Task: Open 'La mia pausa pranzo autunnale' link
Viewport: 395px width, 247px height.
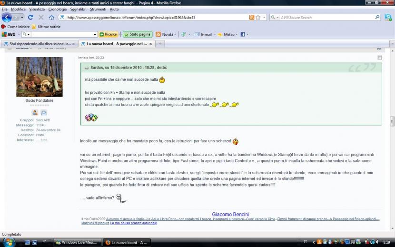Action: (x=133, y=223)
